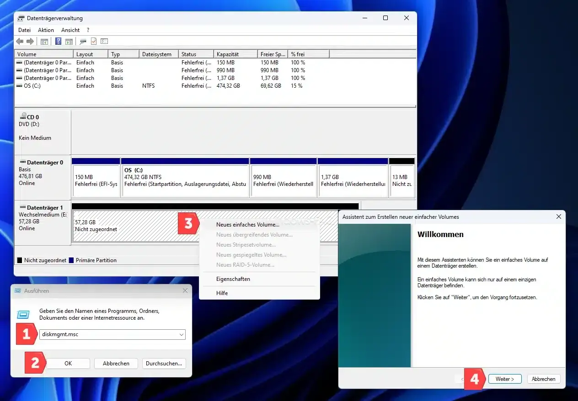This screenshot has width=578, height=401.
Task: Click the black Nicht zugeordnet legend swatch
Action: 20,260
